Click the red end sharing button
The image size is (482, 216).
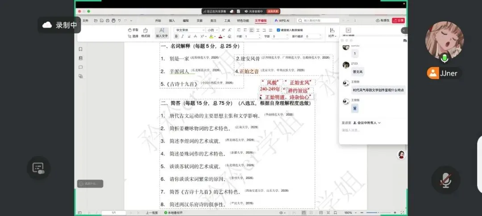pyautogui.click(x=273, y=11)
